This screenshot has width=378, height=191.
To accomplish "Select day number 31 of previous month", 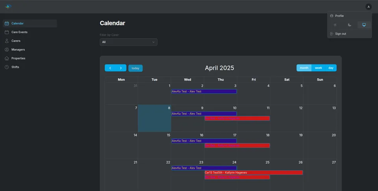I will coord(135,86).
